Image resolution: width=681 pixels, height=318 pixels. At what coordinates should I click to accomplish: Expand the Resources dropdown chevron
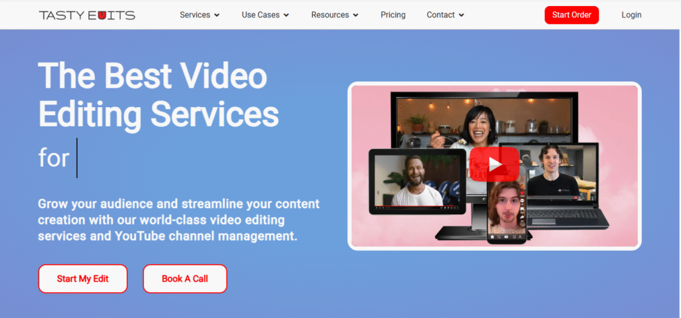[x=356, y=15]
